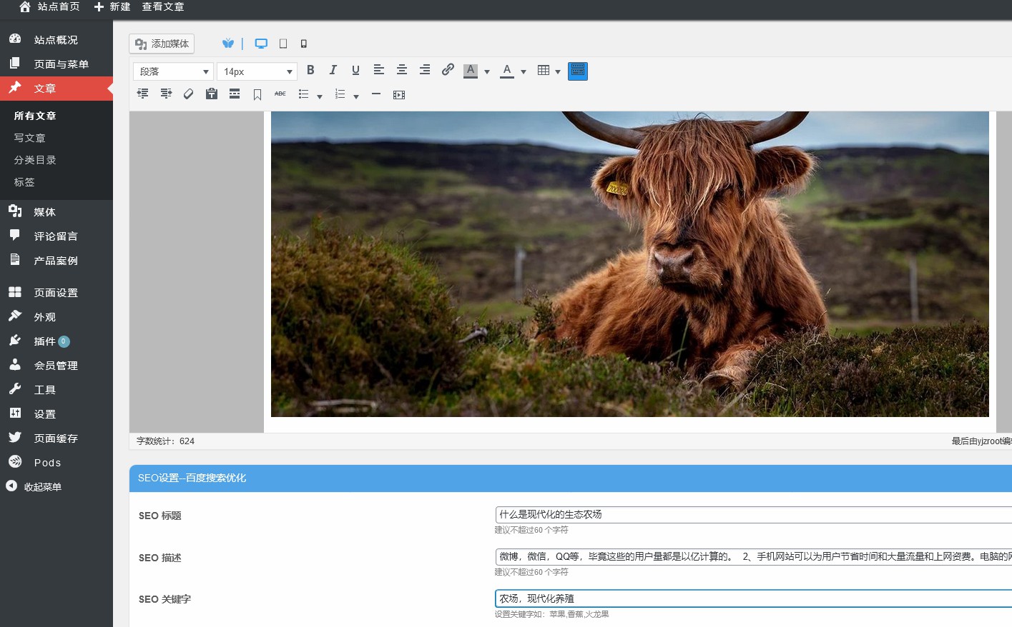
Task: Switch to mobile phone preview mode
Action: 304,44
